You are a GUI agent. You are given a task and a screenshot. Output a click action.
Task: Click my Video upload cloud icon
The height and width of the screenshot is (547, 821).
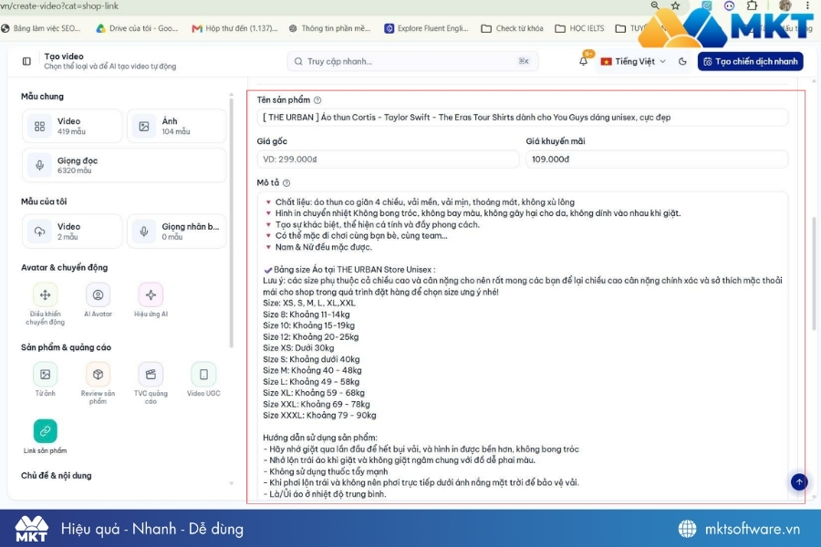point(40,232)
